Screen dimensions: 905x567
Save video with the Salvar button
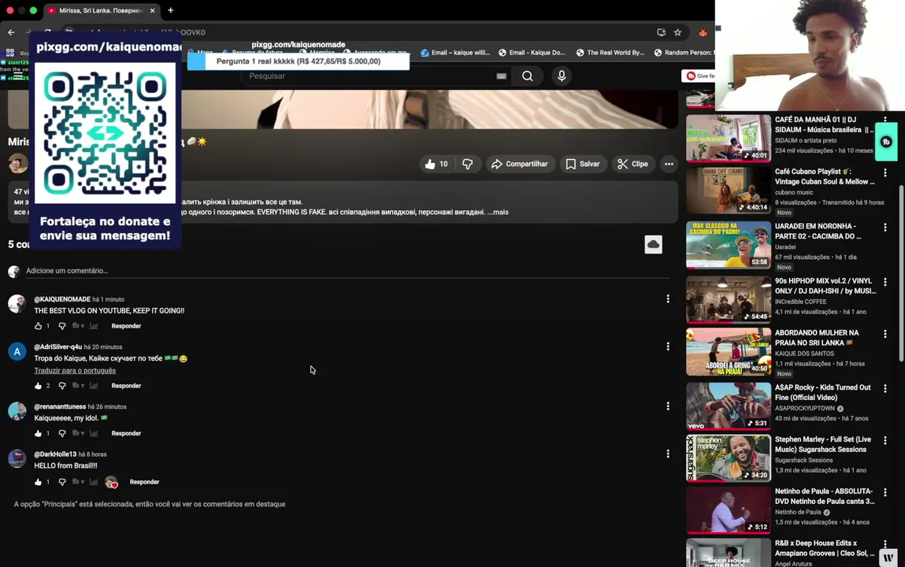point(583,164)
